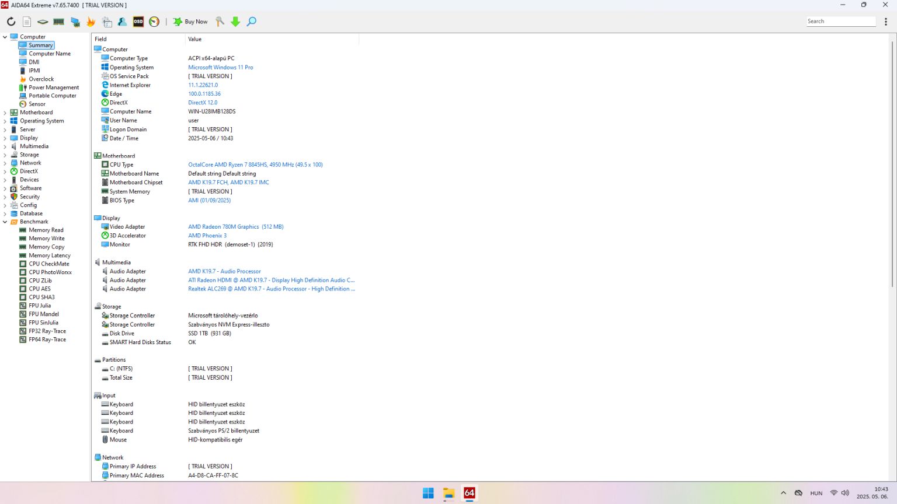Open the OSD panel icon

[x=138, y=22]
